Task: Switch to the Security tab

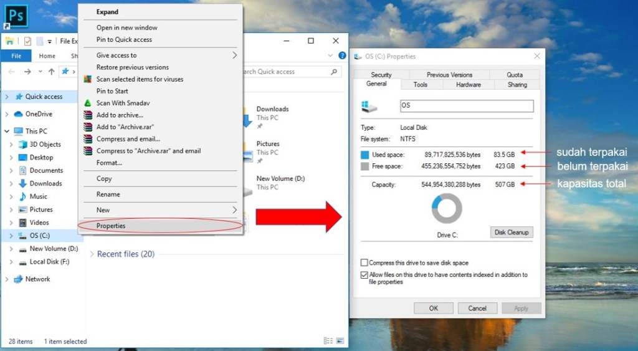Action: pos(381,75)
